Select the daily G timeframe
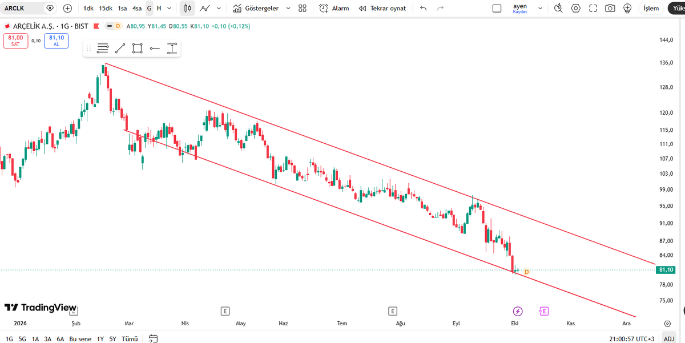Screen dimensions: 685x343 point(149,9)
